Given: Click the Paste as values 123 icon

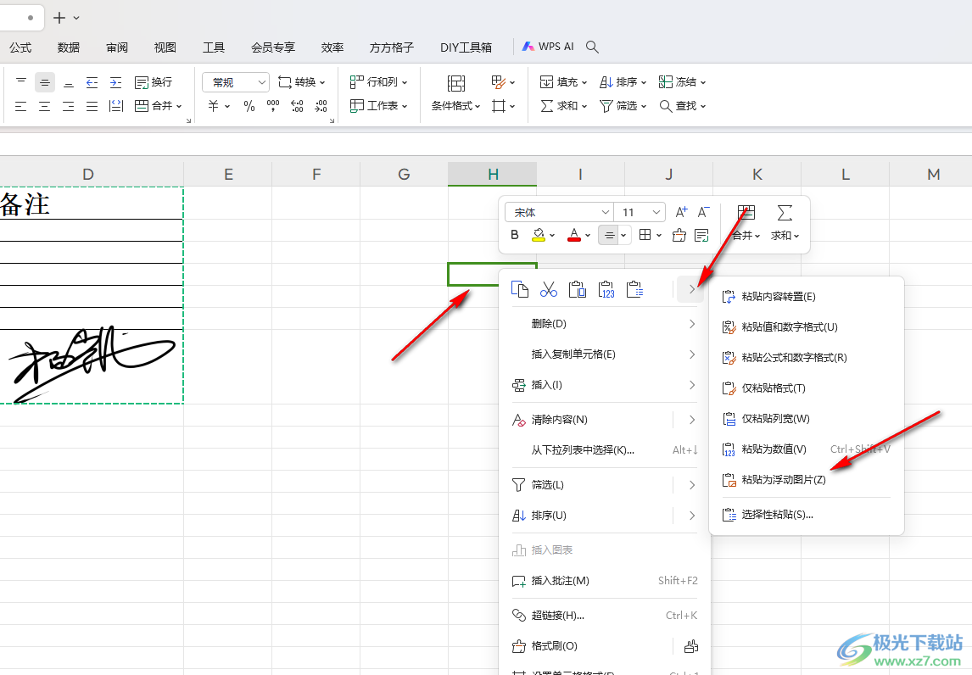Looking at the screenshot, I should pos(606,289).
